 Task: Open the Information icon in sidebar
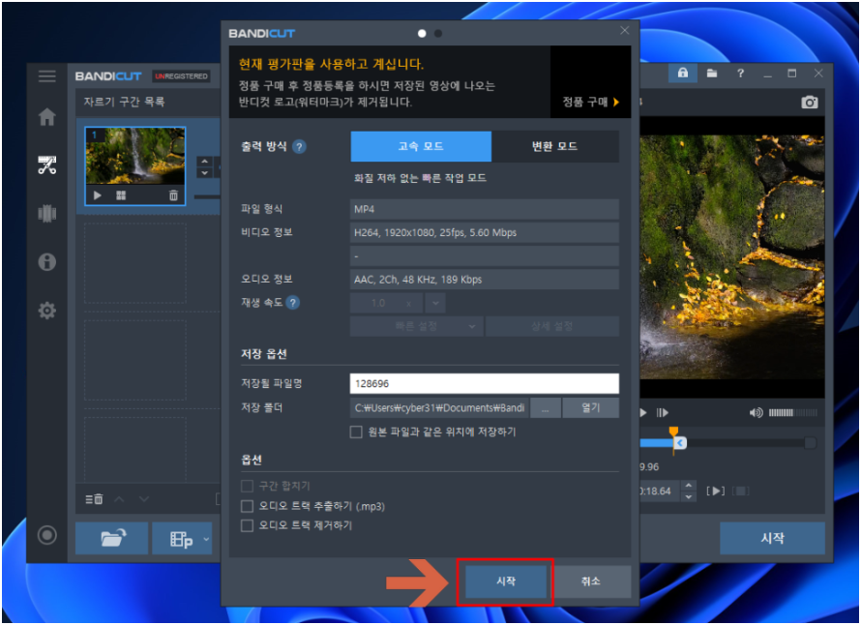tap(47, 262)
